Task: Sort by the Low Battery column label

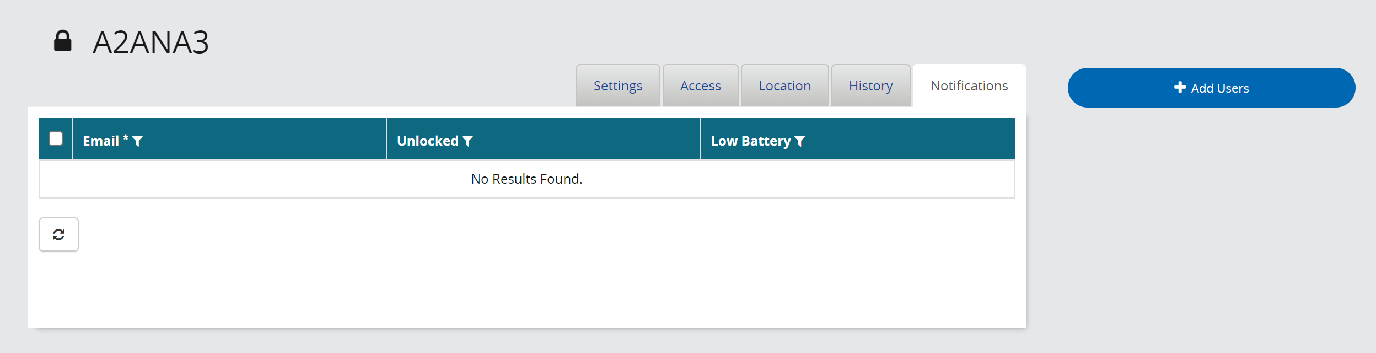Action: 750,141
